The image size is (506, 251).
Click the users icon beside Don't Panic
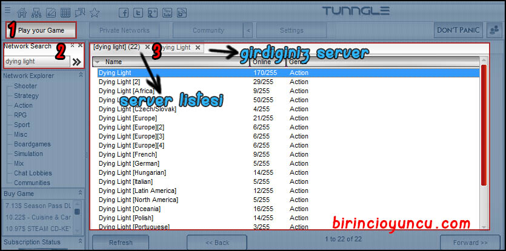[494, 30]
